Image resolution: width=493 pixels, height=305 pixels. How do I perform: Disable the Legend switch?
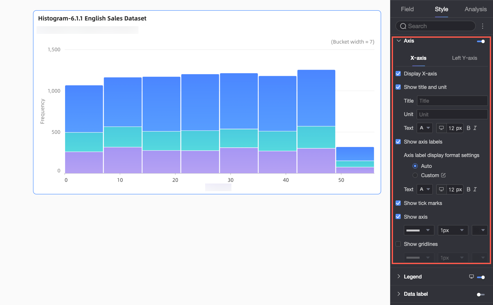pyautogui.click(x=481, y=277)
